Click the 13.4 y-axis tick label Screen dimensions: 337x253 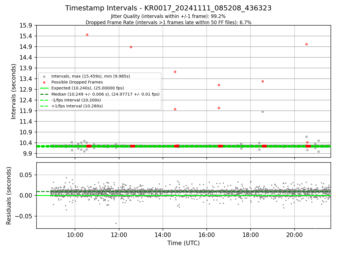(26, 79)
